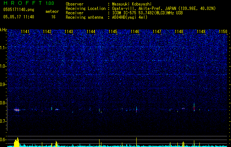Select the 1.0 kHz frequency label
This screenshot has height=147, width=231.
point(3,66)
